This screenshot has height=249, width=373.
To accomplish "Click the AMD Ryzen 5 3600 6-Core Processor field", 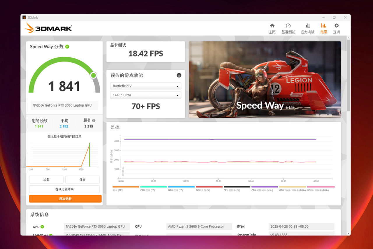I will click(x=199, y=227).
